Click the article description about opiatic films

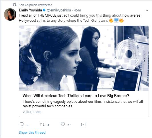click(x=83, y=104)
